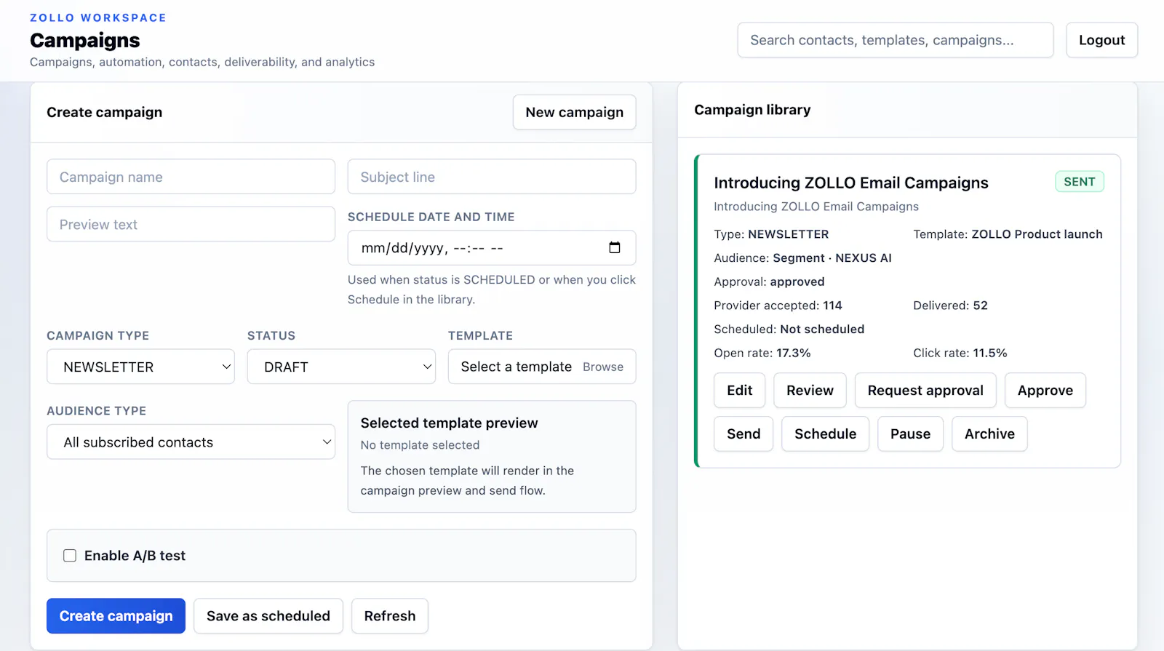This screenshot has height=651, width=1164.
Task: Approve the campaign in the library
Action: tap(1045, 391)
